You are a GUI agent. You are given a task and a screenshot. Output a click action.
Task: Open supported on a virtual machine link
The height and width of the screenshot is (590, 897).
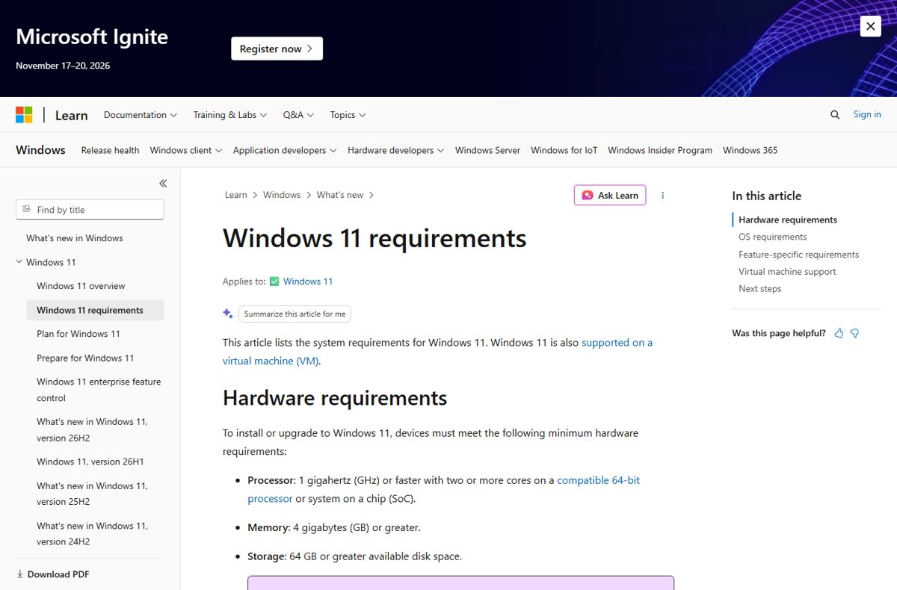pyautogui.click(x=437, y=352)
